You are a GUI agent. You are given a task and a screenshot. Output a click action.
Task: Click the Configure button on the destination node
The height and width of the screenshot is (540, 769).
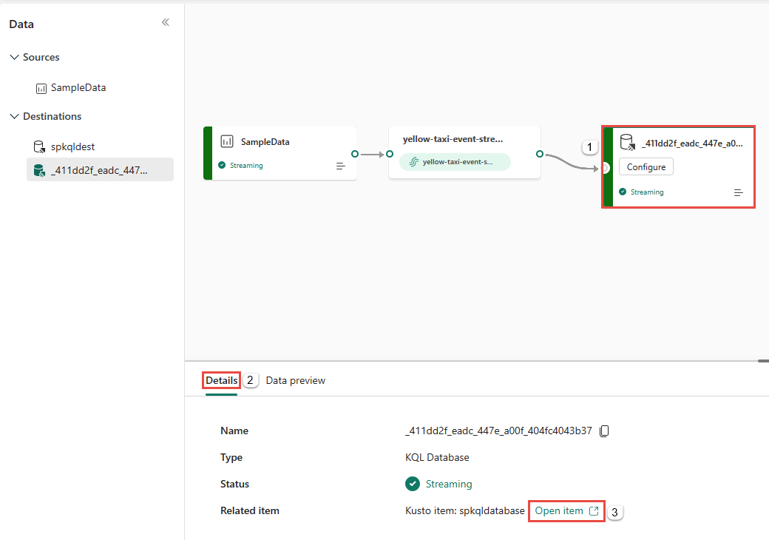(646, 167)
